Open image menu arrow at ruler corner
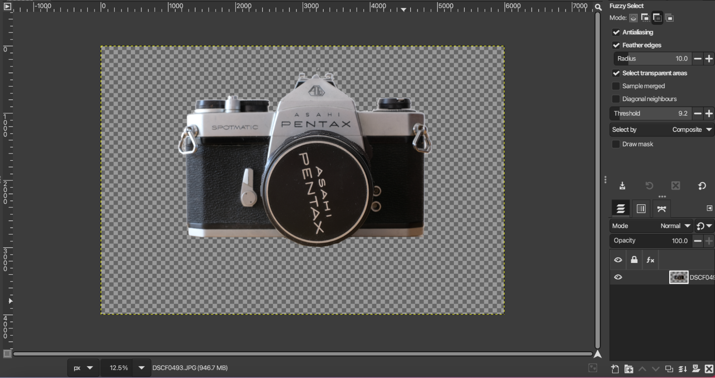Screen dimensions: 715x378 [7, 6]
